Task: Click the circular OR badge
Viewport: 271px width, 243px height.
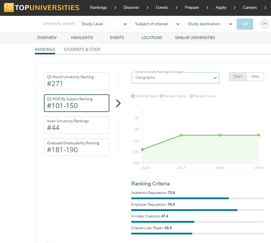Action: (x=264, y=24)
